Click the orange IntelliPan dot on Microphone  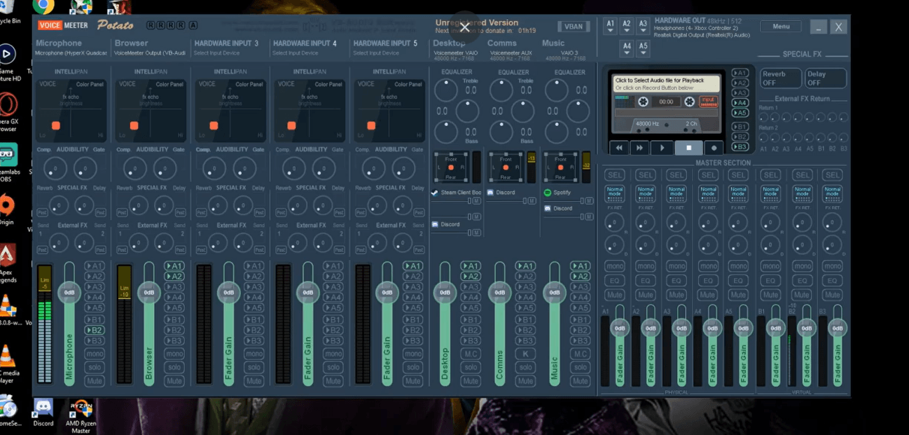coord(55,125)
